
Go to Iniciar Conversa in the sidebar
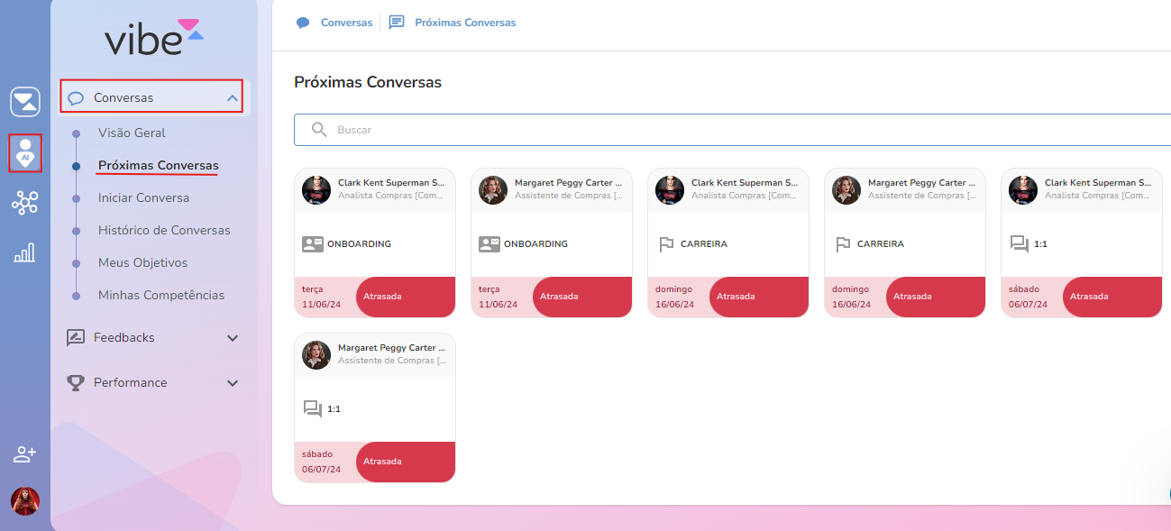(143, 197)
